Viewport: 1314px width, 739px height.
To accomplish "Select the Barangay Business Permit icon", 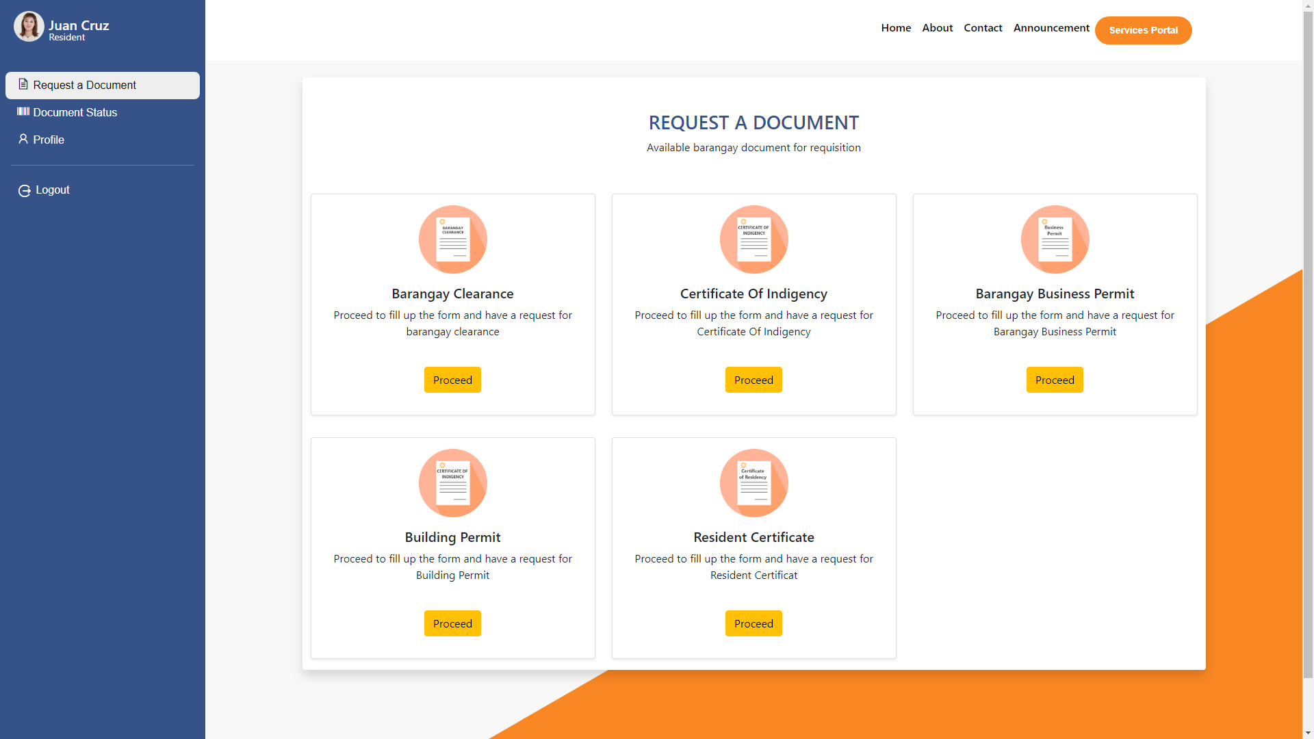I will point(1054,239).
